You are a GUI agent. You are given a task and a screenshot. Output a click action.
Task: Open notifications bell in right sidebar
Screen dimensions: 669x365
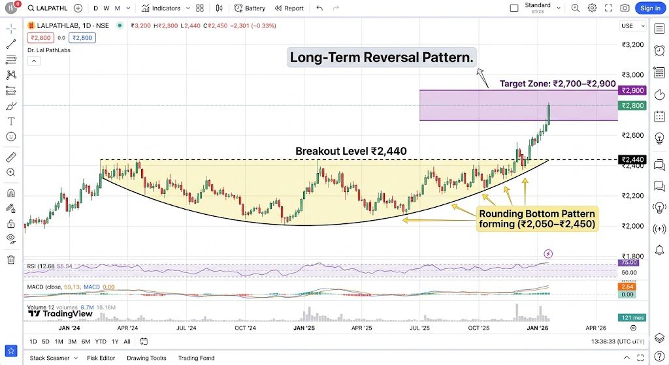[659, 249]
